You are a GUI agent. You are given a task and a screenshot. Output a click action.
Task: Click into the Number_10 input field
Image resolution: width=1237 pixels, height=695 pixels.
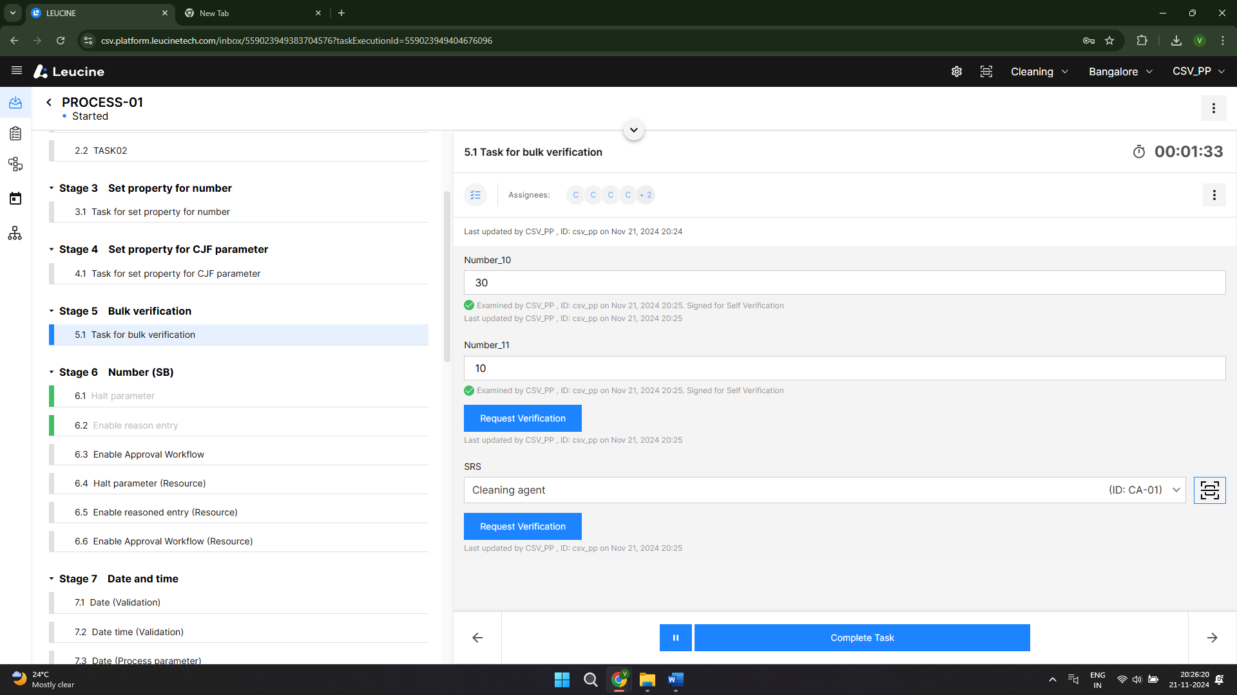click(844, 283)
